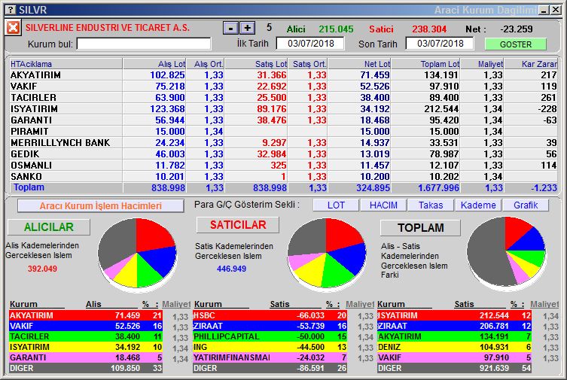Screen dimensions: 567x380
Task: Sort by Toplam Lot column header
Action: pyautogui.click(x=425, y=64)
